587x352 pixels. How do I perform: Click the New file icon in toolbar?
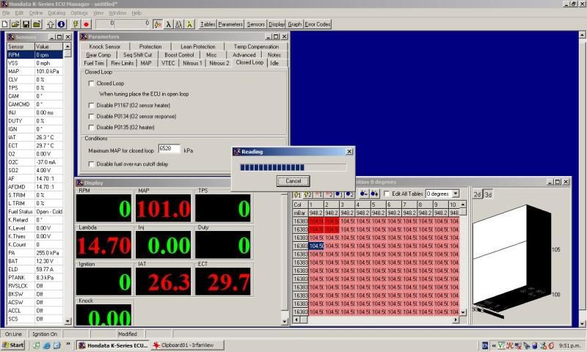tap(5, 24)
